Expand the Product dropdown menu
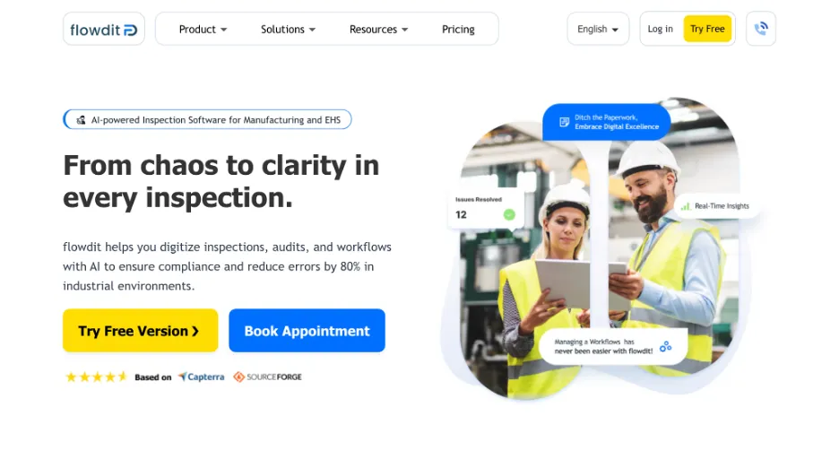Image resolution: width=839 pixels, height=468 pixels. pos(203,30)
